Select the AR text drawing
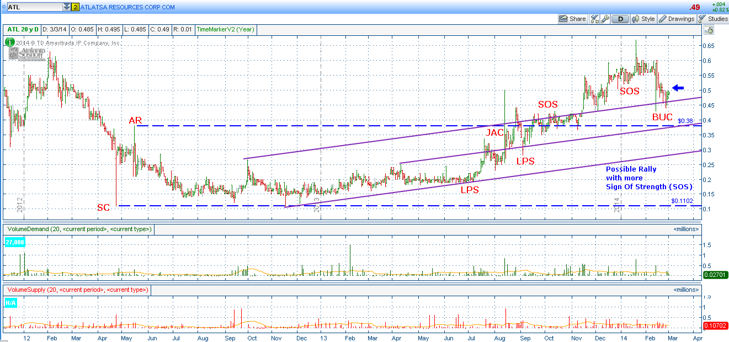Screen dimensions: 729x342 pyautogui.click(x=136, y=120)
